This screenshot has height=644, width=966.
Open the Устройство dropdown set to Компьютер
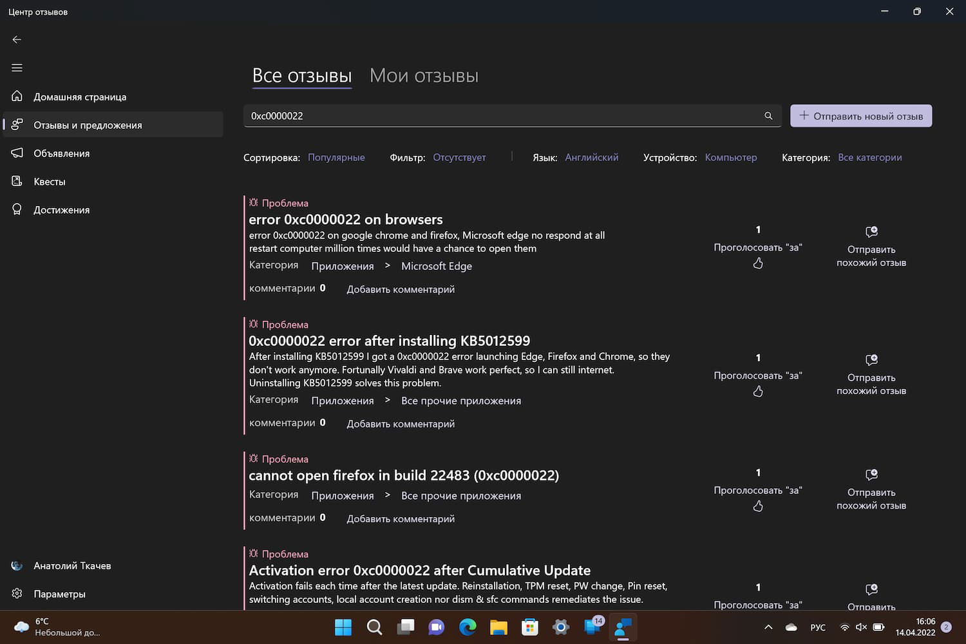(x=731, y=157)
